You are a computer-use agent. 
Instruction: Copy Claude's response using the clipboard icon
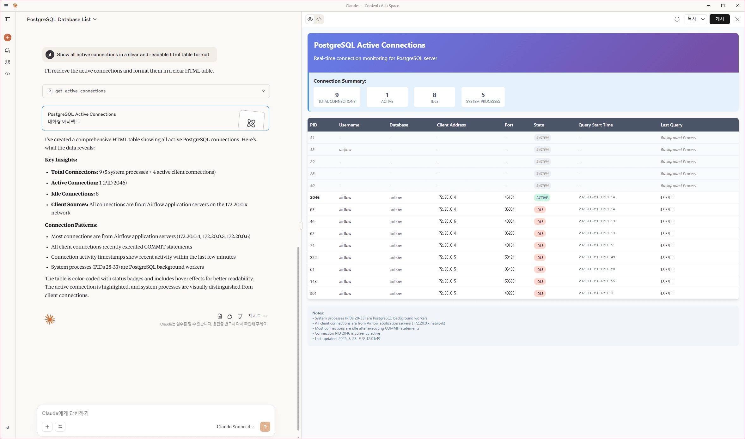point(219,316)
